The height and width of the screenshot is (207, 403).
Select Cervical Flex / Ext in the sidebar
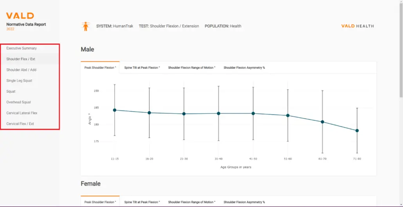20,124
